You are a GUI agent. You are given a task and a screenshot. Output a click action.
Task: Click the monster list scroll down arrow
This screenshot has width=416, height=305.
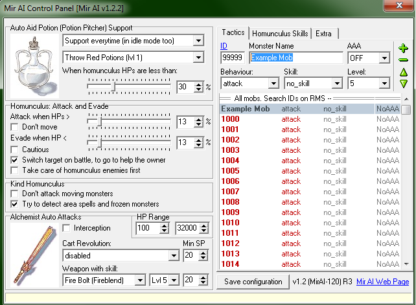406,264
